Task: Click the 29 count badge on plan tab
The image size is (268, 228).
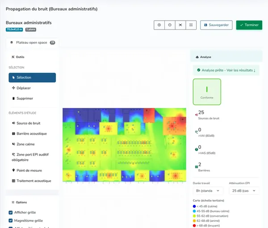Action: (52, 42)
